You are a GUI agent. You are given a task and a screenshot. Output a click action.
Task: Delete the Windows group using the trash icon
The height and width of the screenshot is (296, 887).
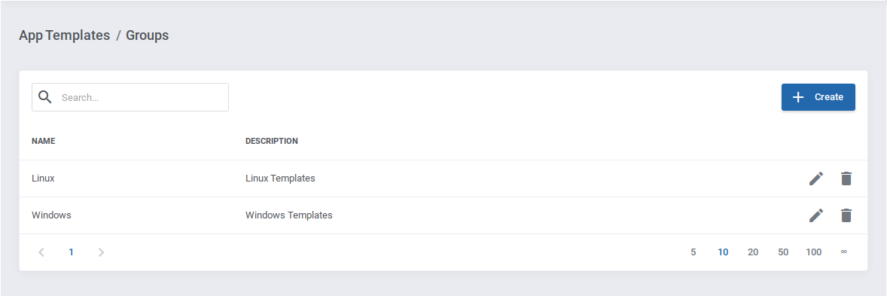point(846,215)
